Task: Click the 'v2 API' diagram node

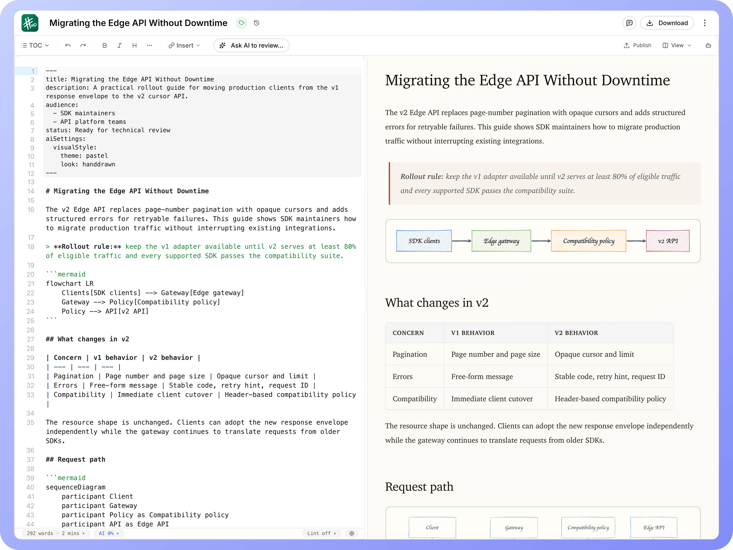Action: [x=668, y=241]
